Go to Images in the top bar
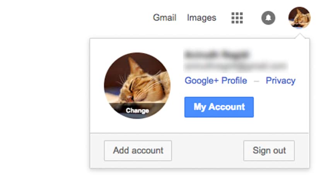Viewport: 319px width, 193px height. 201,18
